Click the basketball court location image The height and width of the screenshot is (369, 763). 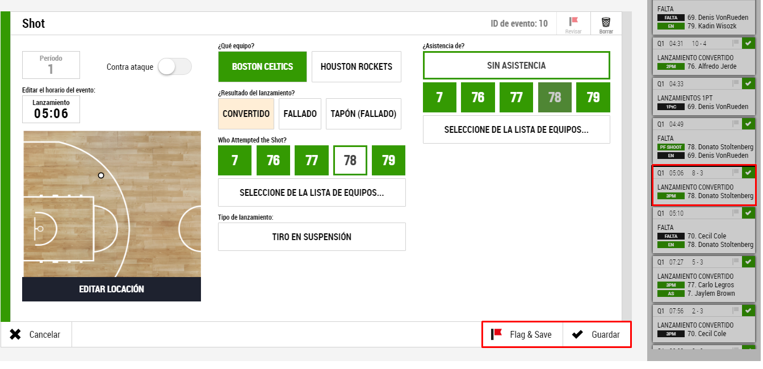[111, 204]
